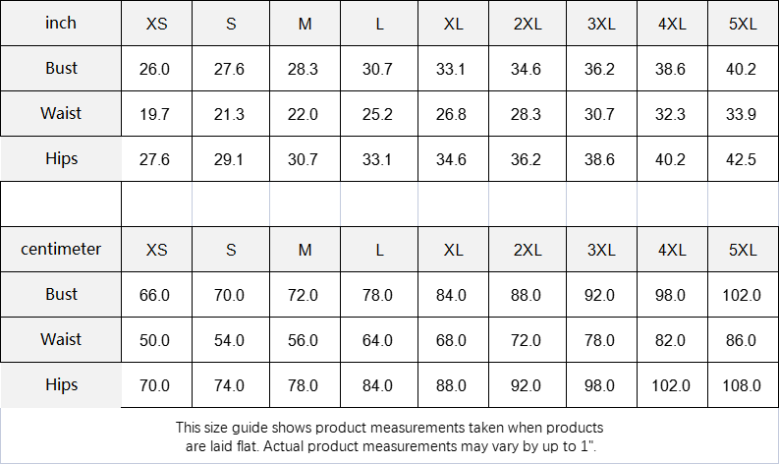The width and height of the screenshot is (779, 464).
Task: Click the Hips row label in inch table
Action: (61, 158)
